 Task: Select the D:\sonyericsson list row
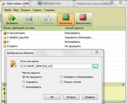[x=63, y=33]
